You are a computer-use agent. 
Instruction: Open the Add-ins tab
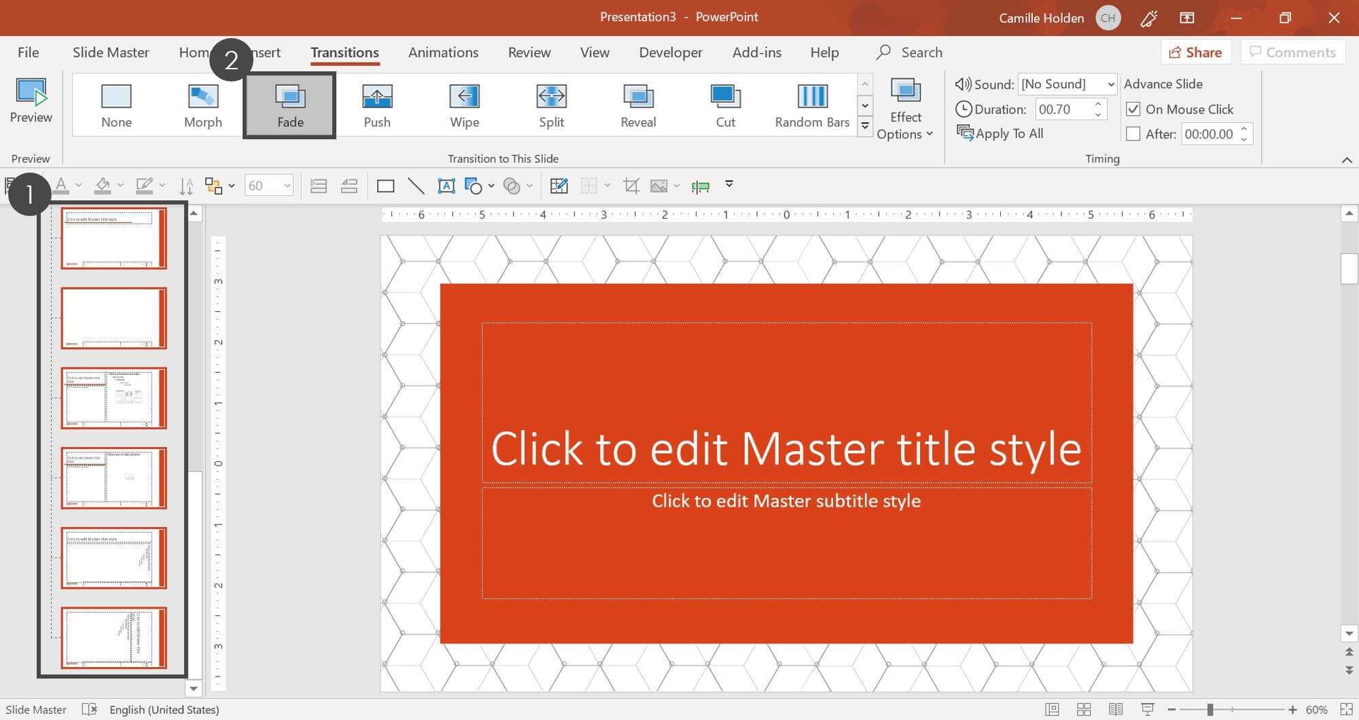[x=757, y=52]
